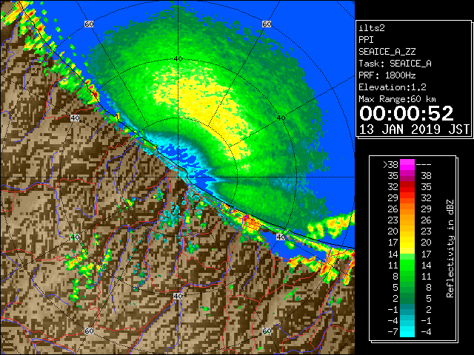
Task: Click the "40" ring label directly south of center
Action: (x=178, y=296)
